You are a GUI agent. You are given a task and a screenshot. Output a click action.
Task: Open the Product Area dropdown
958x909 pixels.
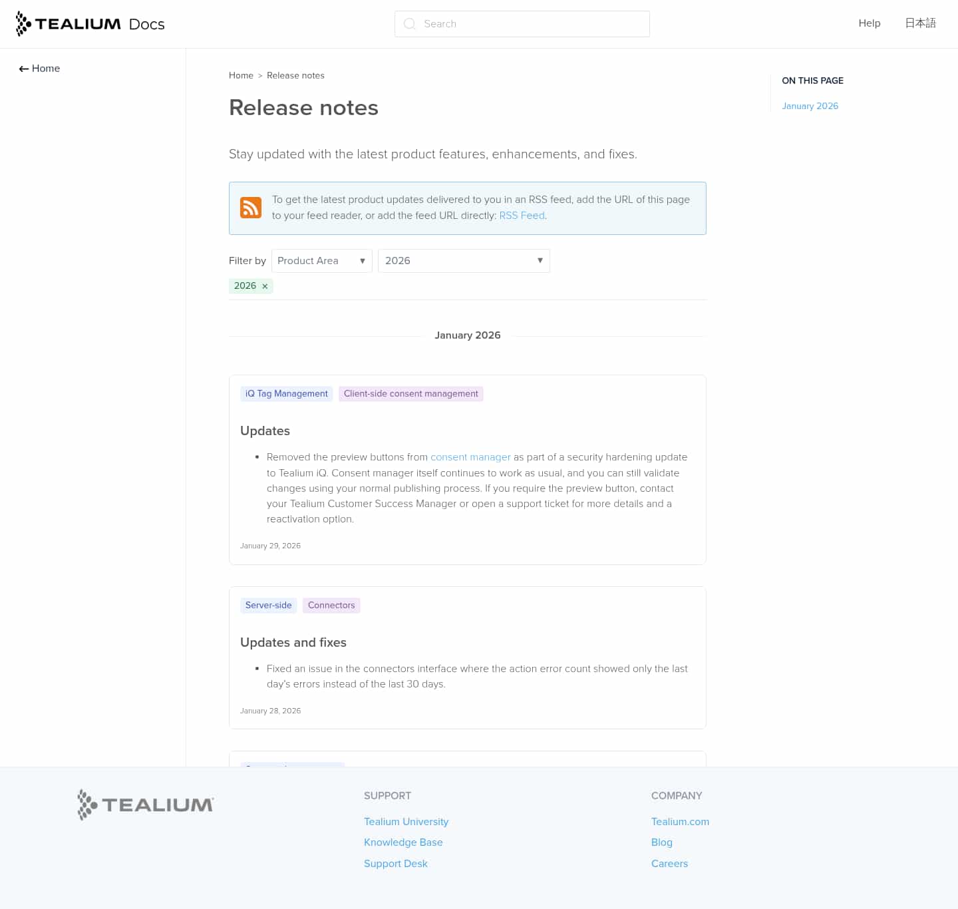point(321,261)
